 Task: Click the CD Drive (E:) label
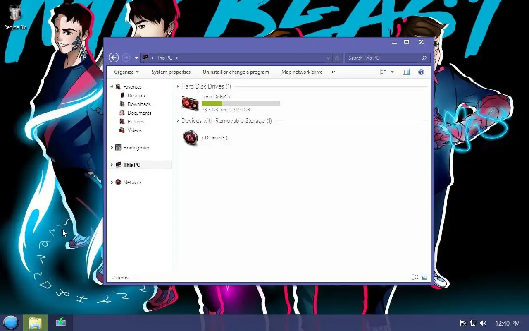214,138
